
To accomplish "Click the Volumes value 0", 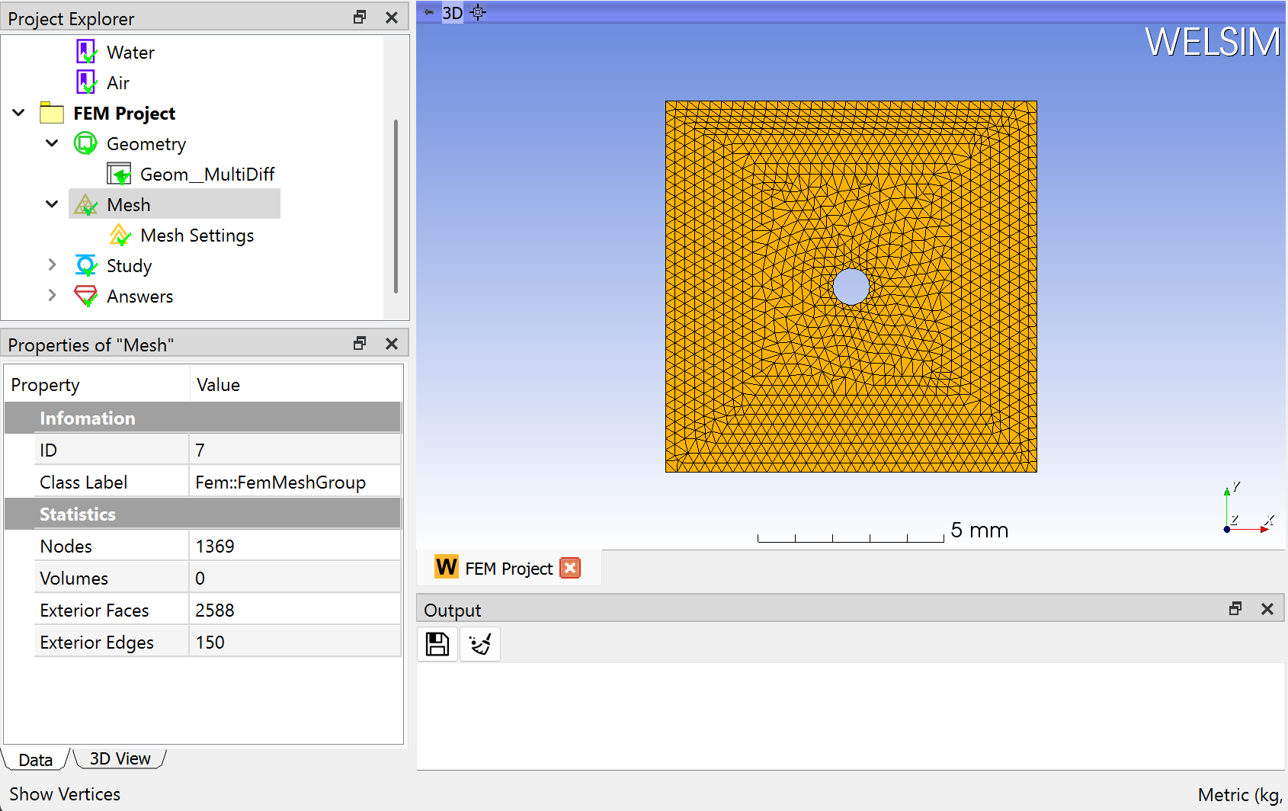I will click(295, 578).
